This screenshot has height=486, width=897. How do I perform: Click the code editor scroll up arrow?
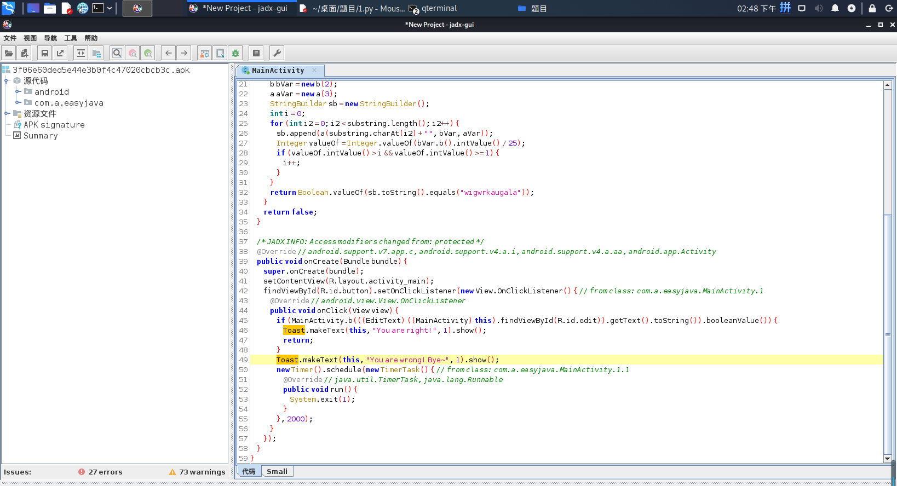[887, 85]
